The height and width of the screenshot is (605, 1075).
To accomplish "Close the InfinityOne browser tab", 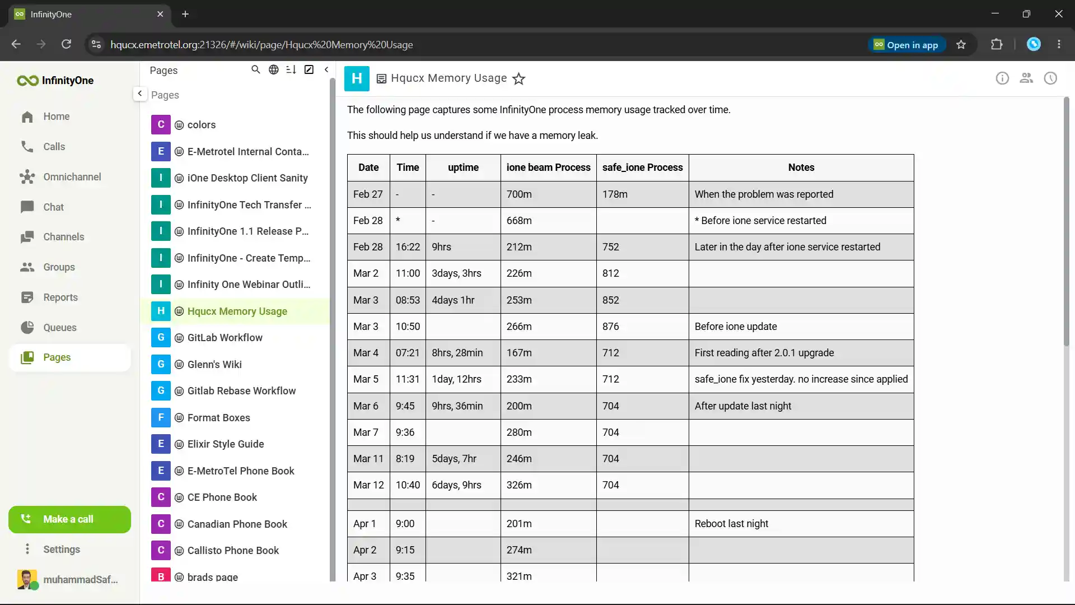I will (x=160, y=14).
